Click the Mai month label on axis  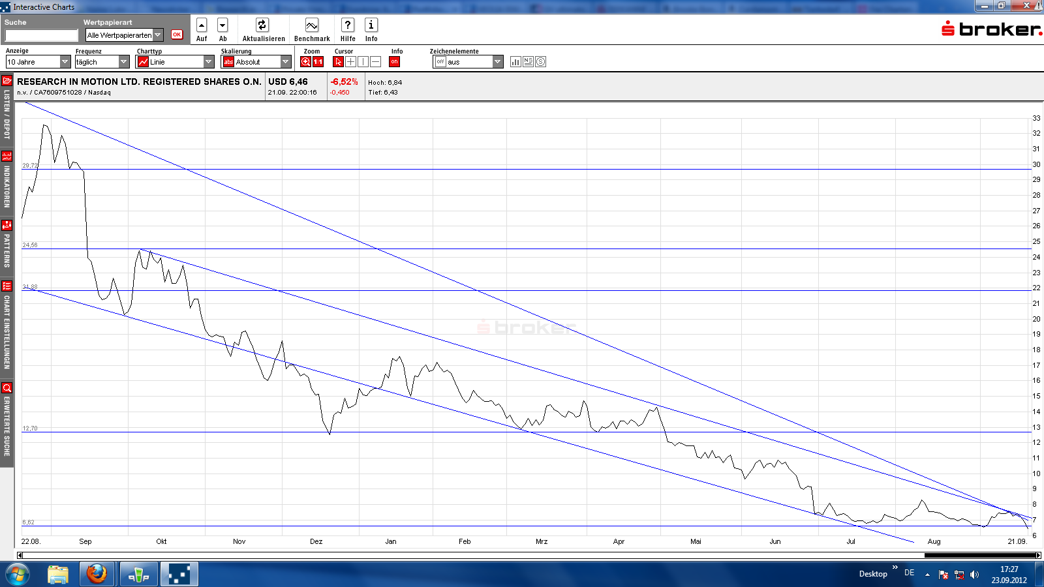(x=696, y=541)
